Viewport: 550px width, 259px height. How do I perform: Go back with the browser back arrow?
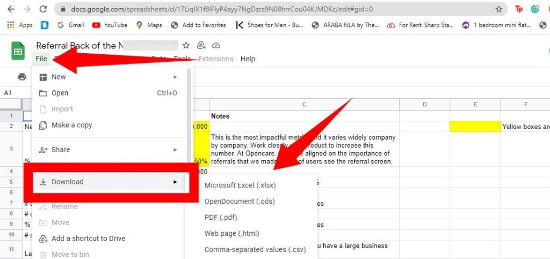click(x=11, y=10)
